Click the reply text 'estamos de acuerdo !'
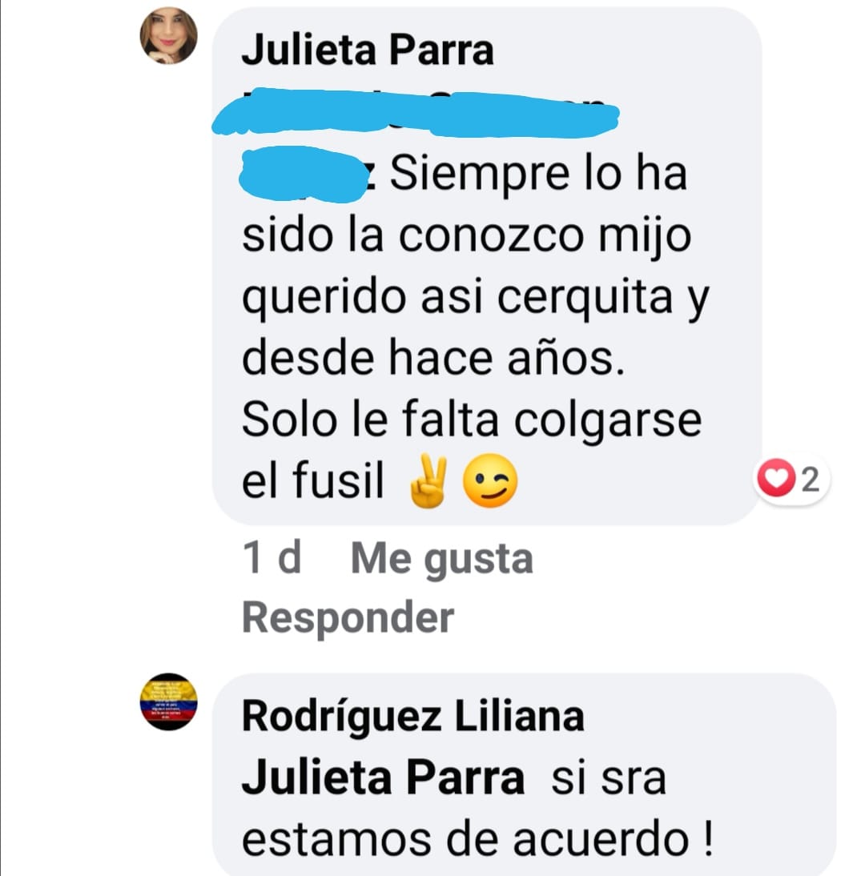The height and width of the screenshot is (876, 865). click(478, 839)
